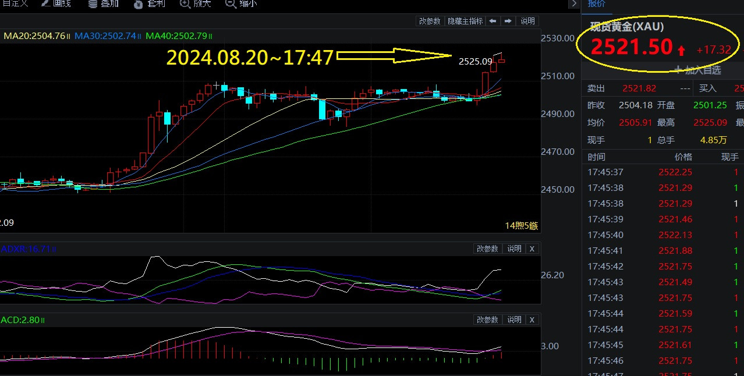Zoom out with 缩小 magnifier
This screenshot has width=744, height=376.
pyautogui.click(x=231, y=4)
